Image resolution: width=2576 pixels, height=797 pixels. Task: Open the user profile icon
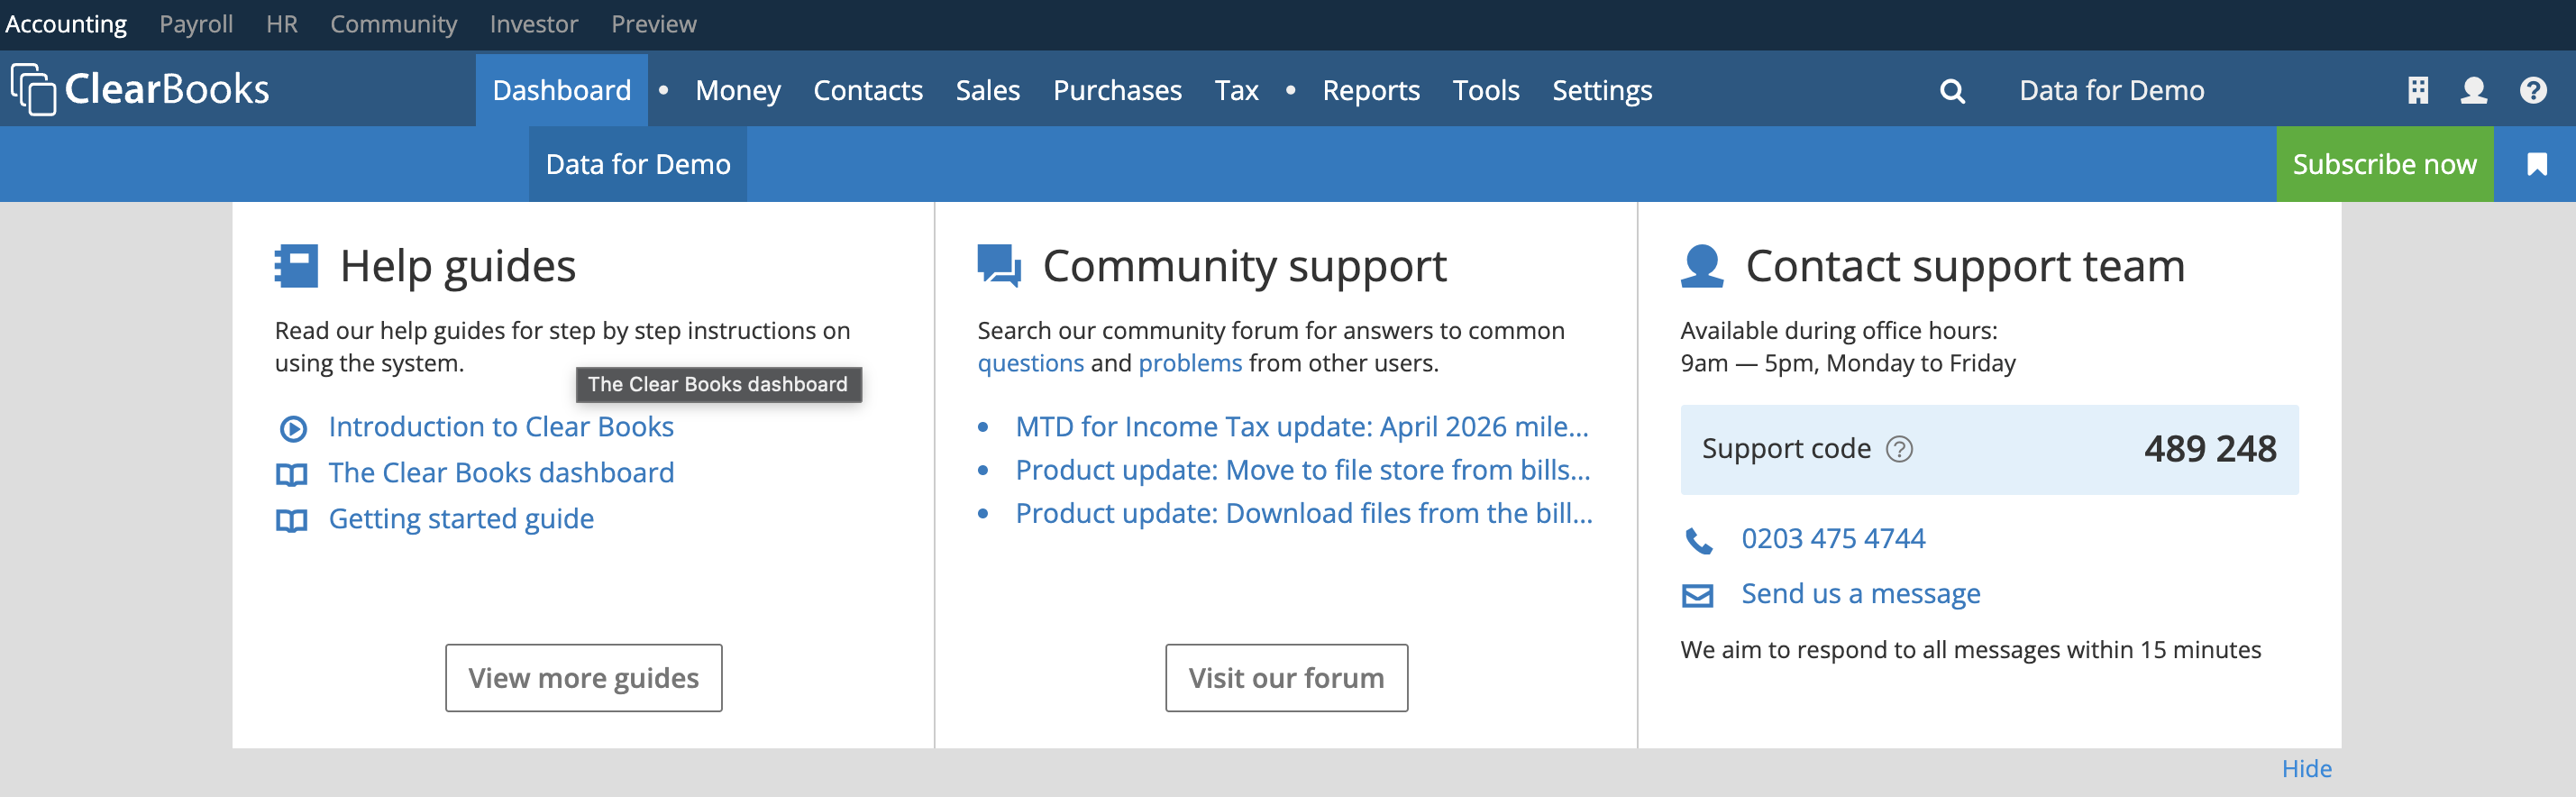tap(2473, 90)
